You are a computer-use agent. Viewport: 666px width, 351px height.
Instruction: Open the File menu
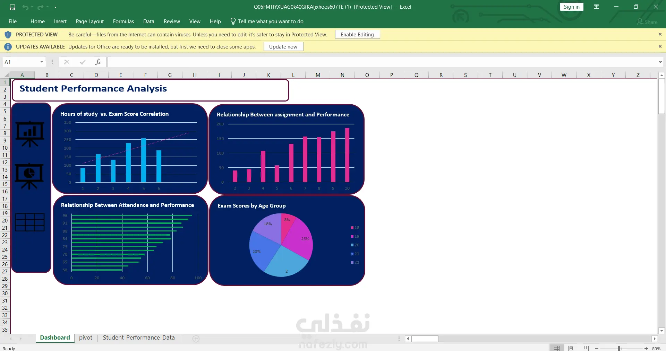(x=12, y=21)
